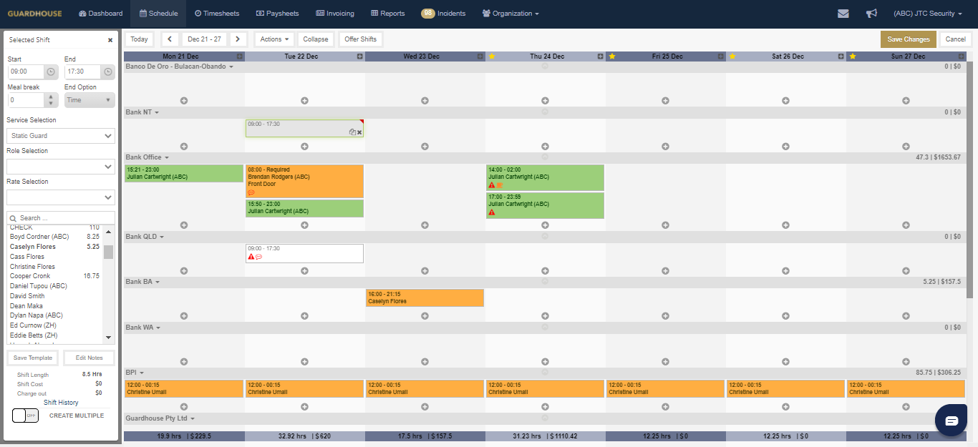Viewport: 978px width, 447px height.
Task: Click warning icon on Thursday 17:00 - 23:59 shift
Action: (492, 212)
